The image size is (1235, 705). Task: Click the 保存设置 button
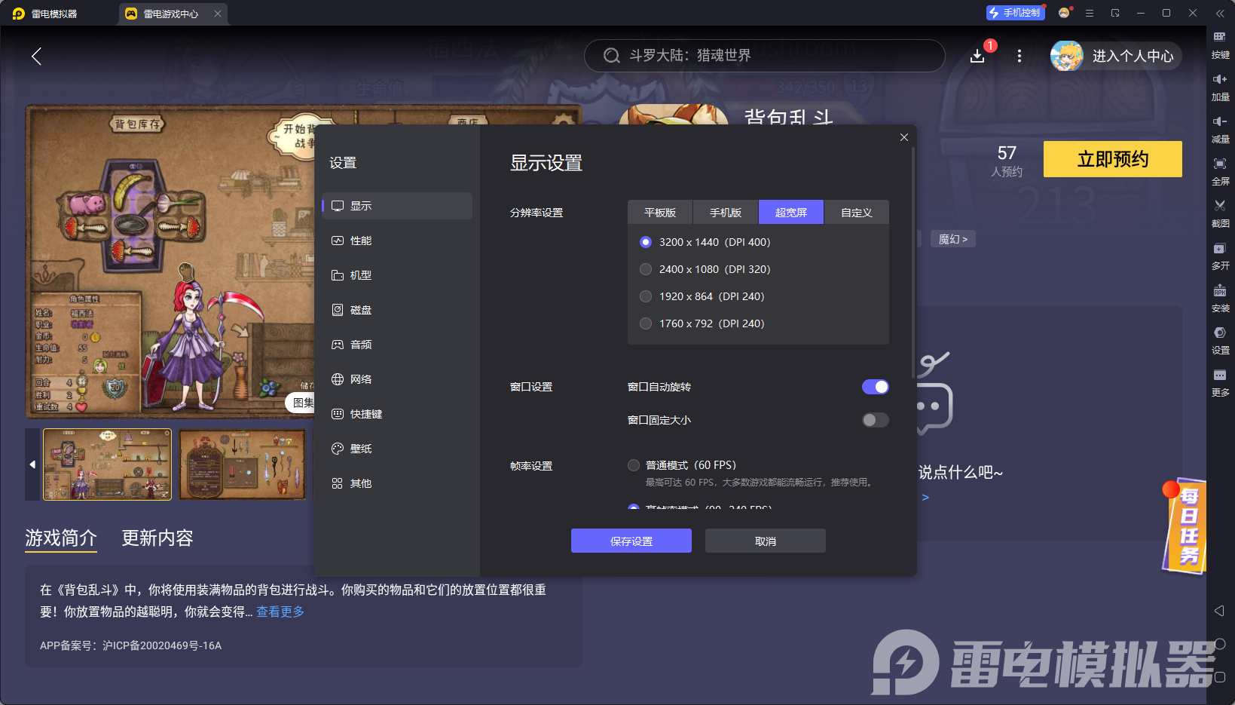pyautogui.click(x=631, y=541)
